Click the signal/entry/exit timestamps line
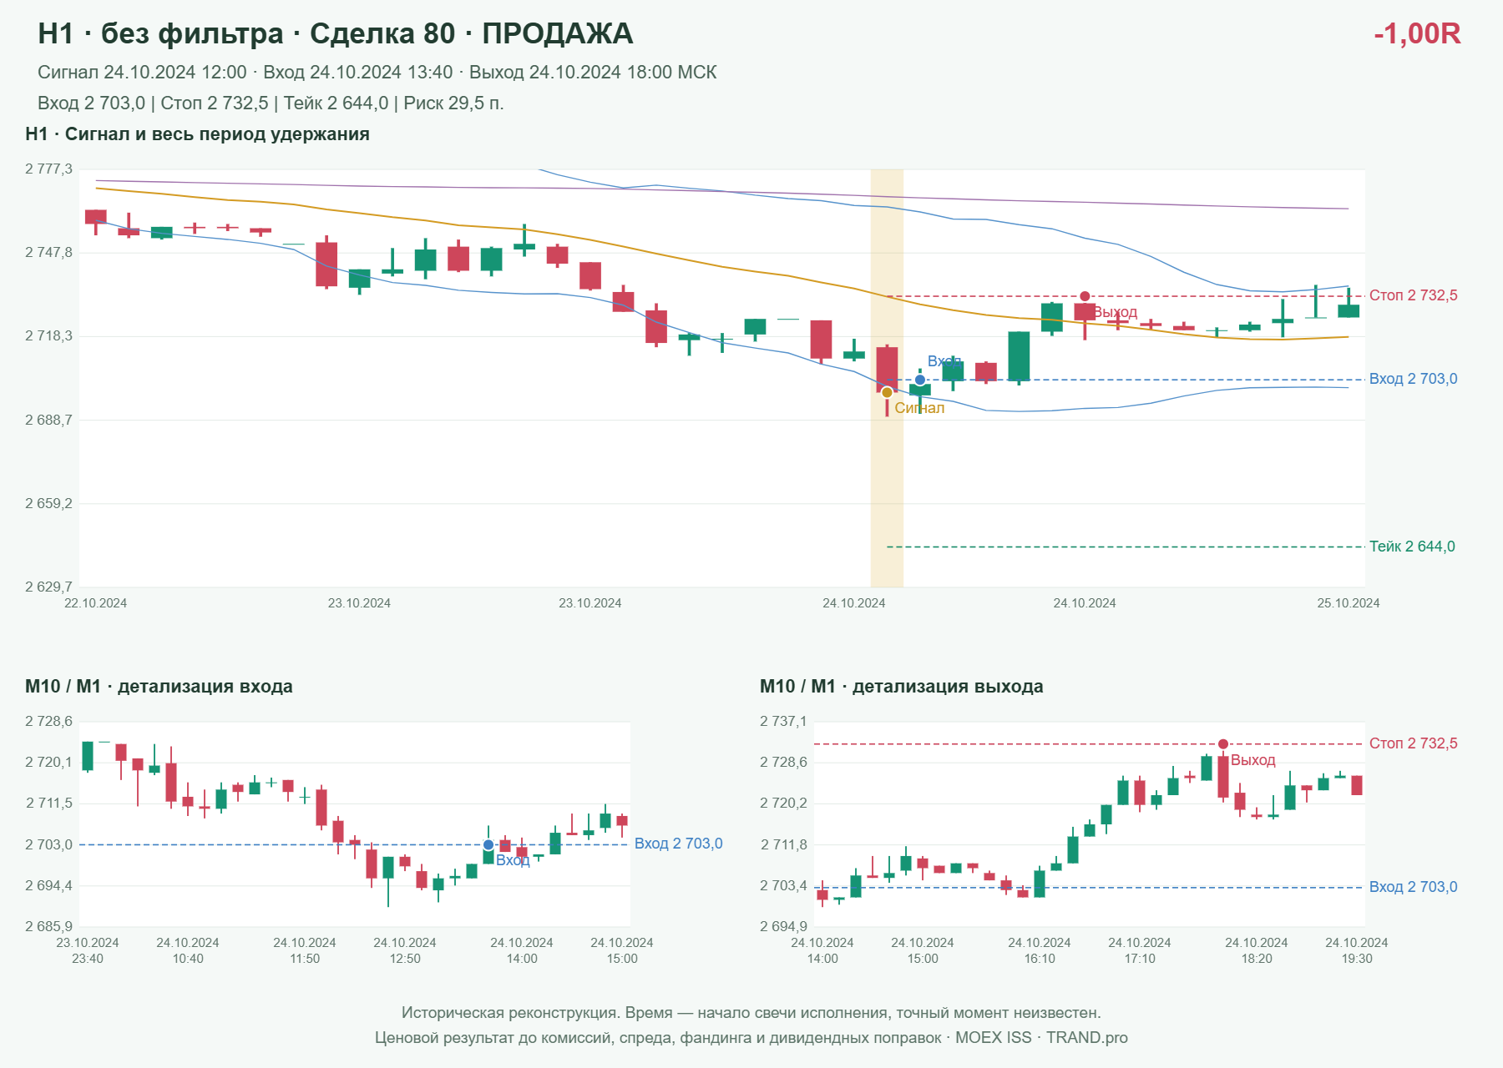Image resolution: width=1503 pixels, height=1068 pixels. pyautogui.click(x=377, y=73)
